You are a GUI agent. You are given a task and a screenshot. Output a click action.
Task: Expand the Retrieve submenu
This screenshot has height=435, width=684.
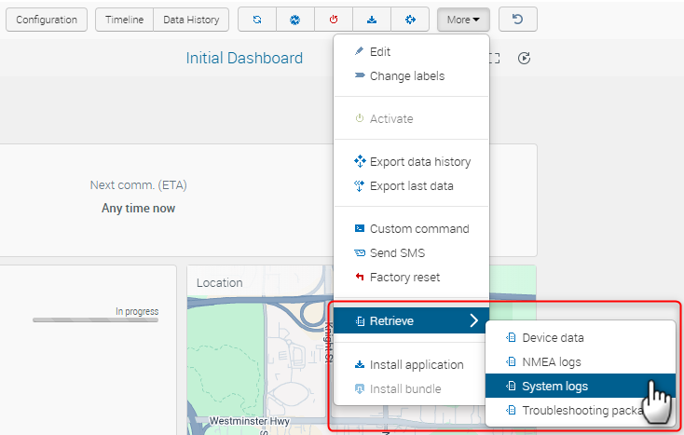pyautogui.click(x=411, y=321)
